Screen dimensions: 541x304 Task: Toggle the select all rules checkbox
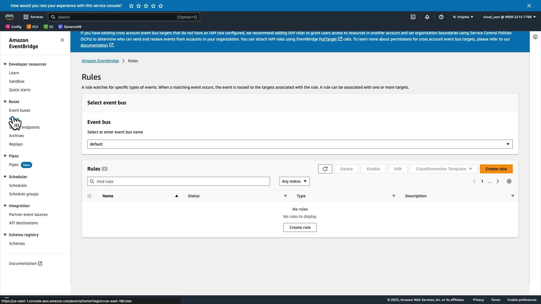tap(89, 196)
